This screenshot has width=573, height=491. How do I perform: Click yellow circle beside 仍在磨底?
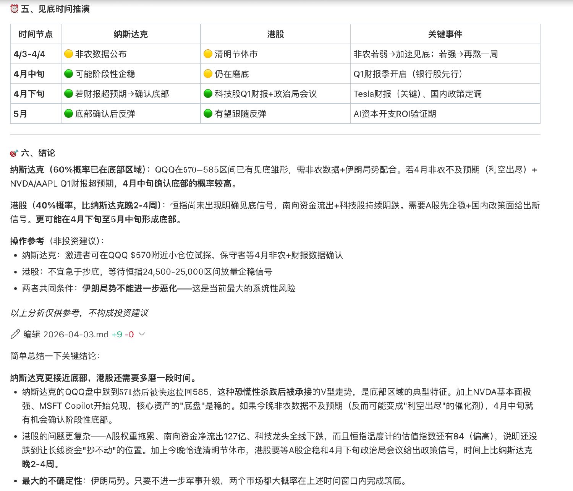point(208,74)
